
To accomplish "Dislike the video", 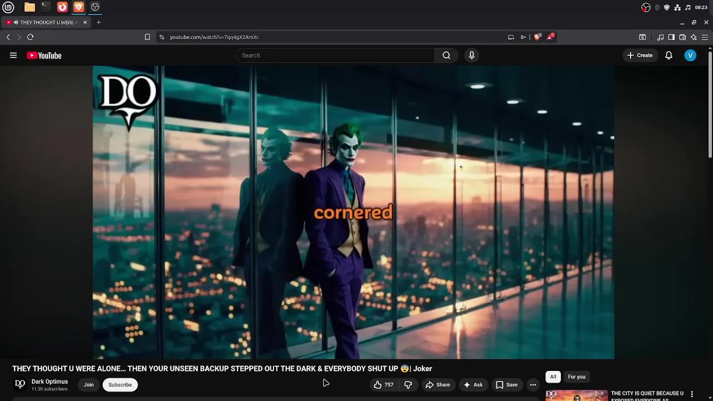I will click(408, 385).
